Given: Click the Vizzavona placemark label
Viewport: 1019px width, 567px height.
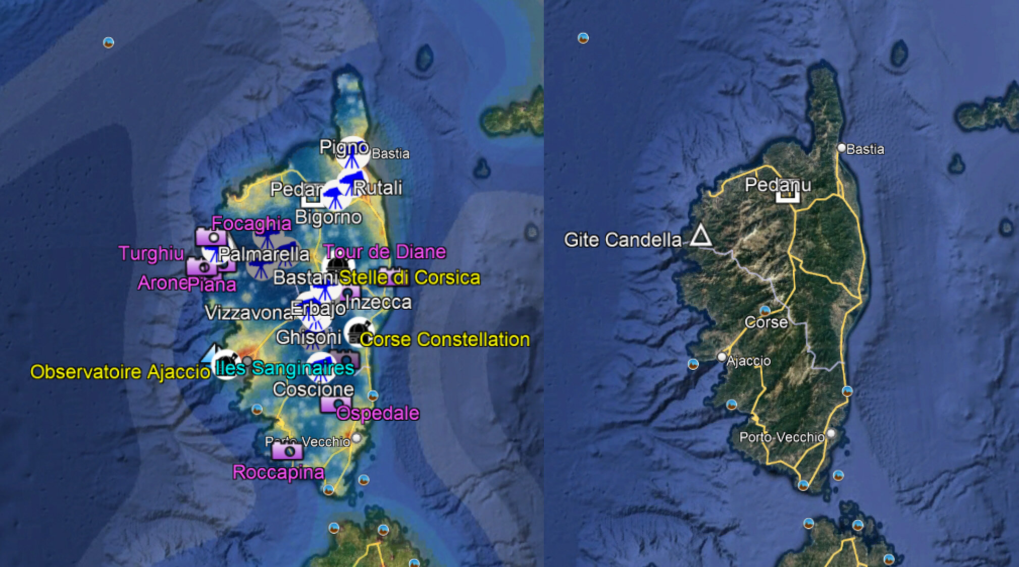Looking at the screenshot, I should click(249, 313).
